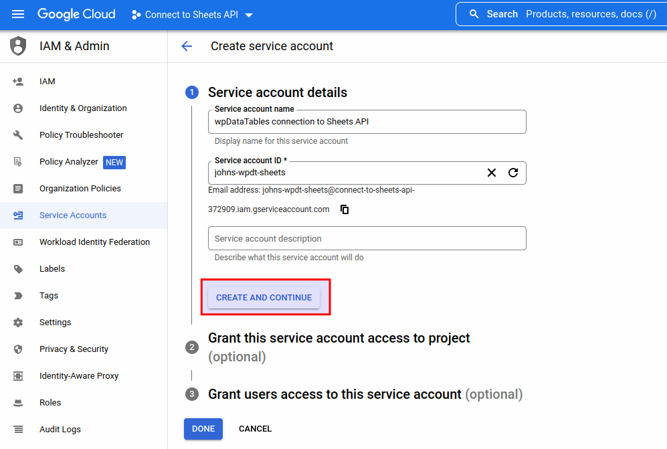Click the Labels tag icon
667x449 pixels.
coord(18,269)
